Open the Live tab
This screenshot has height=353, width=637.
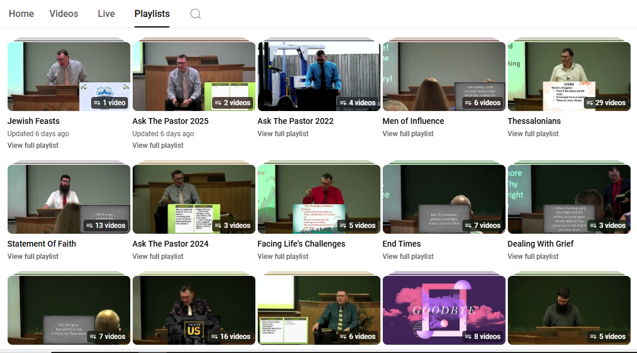point(106,14)
